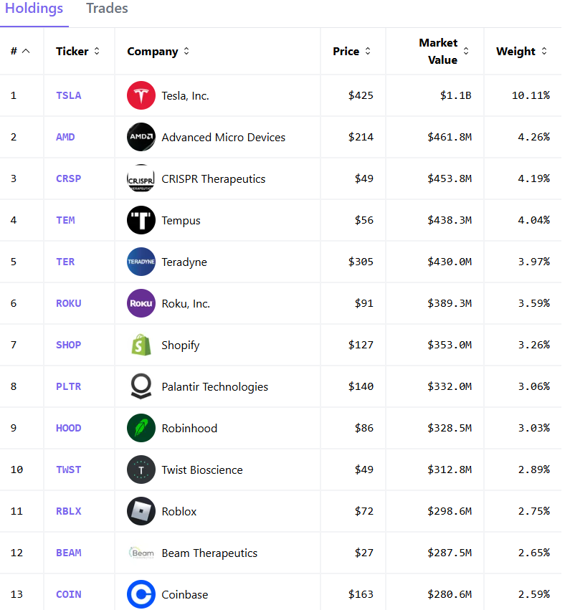The width and height of the screenshot is (570, 610).
Task: Sort by Market Value column header
Action: click(x=444, y=52)
